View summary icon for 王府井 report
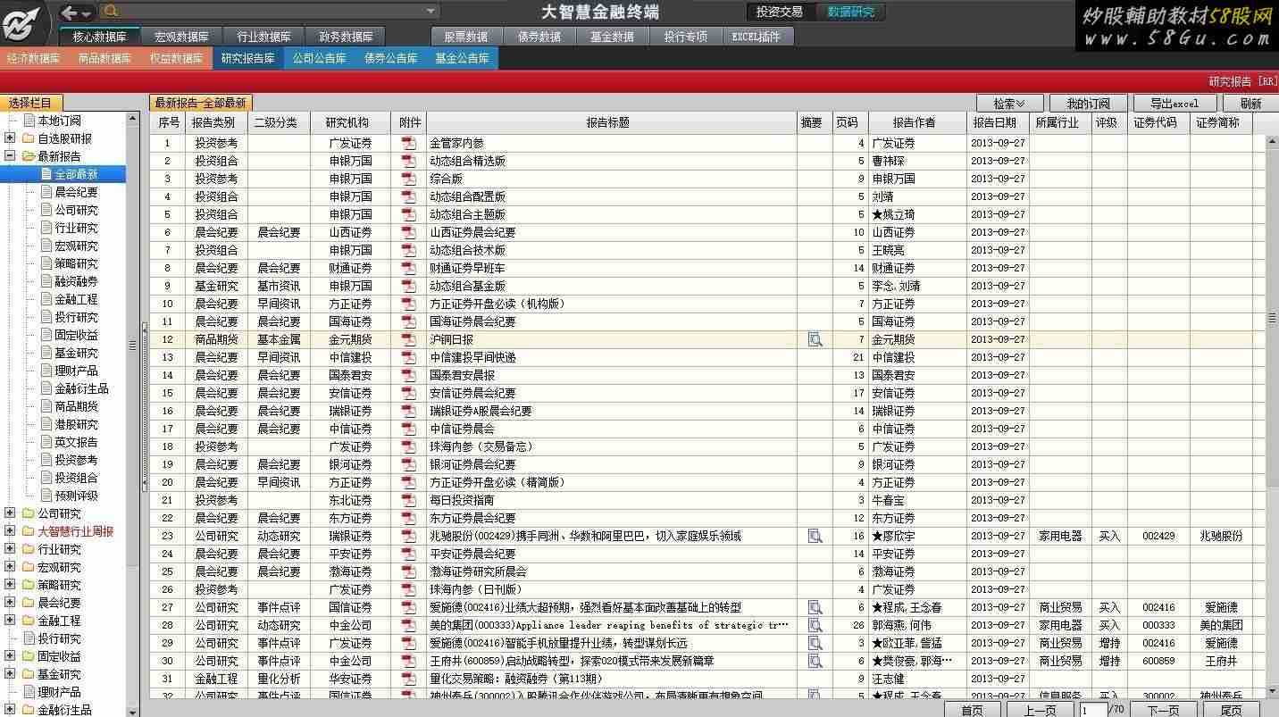The height and width of the screenshot is (717, 1279). click(x=815, y=661)
